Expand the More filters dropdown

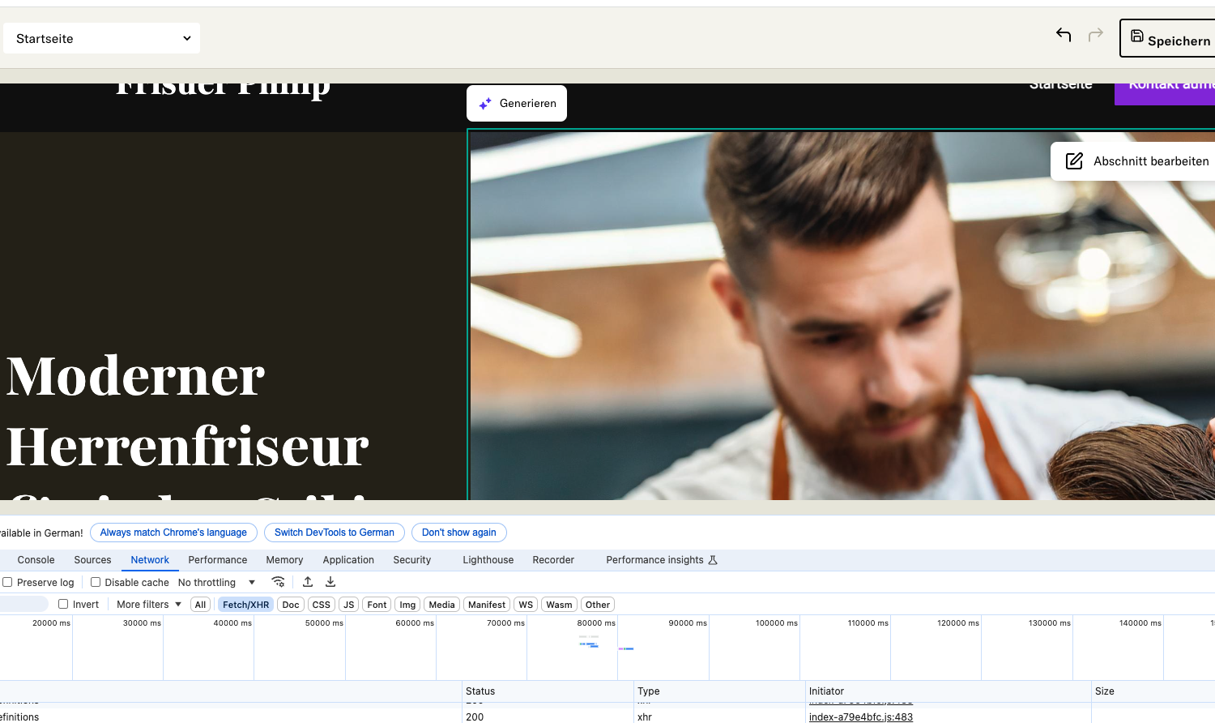[149, 604]
